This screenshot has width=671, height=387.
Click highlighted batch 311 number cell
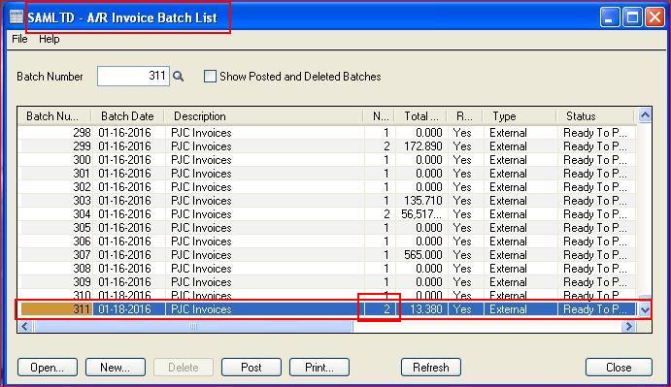click(56, 309)
